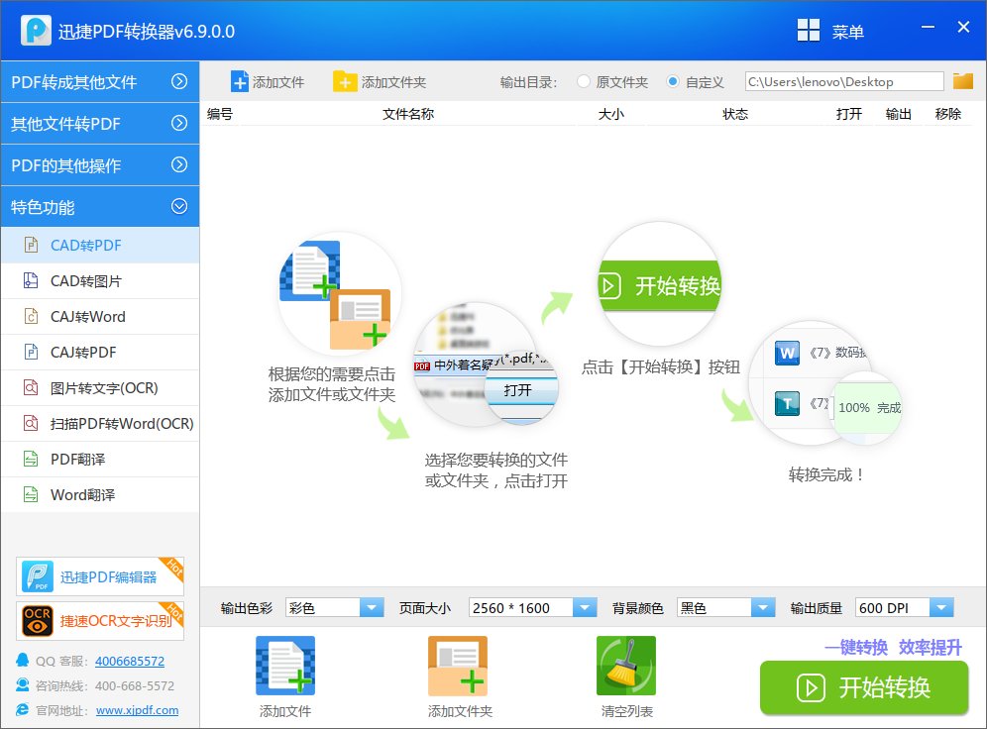Click the blue add-file plus icon in top toolbar

pyautogui.click(x=240, y=82)
